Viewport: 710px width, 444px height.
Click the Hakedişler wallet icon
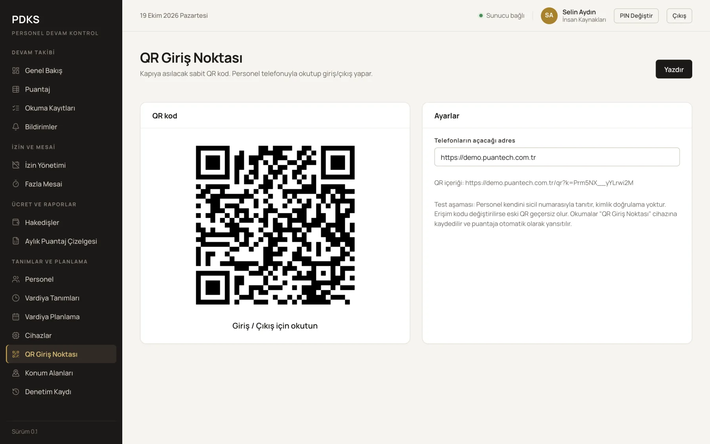tap(16, 222)
